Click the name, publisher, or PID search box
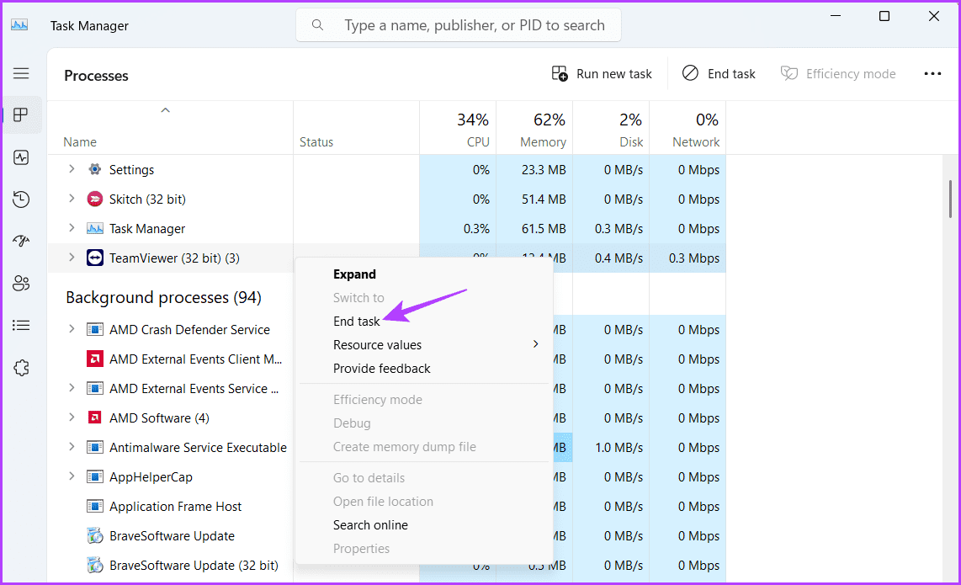The width and height of the screenshot is (961, 585). pyautogui.click(x=459, y=25)
